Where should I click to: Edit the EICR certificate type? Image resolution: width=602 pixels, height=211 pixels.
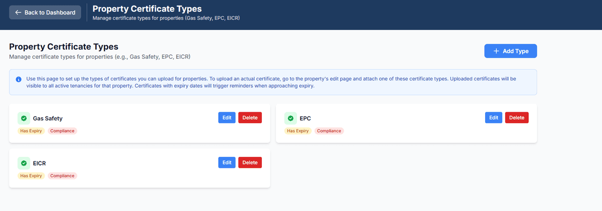[227, 162]
